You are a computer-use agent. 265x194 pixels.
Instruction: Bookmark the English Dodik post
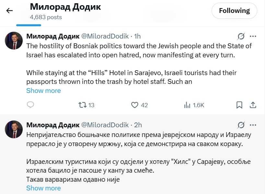(x=239, y=105)
